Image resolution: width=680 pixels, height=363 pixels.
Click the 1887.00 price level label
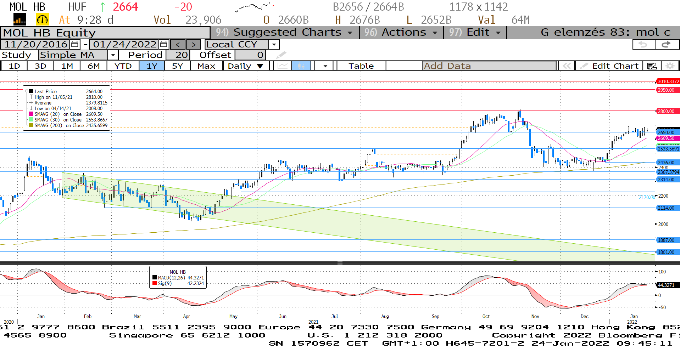coord(668,240)
